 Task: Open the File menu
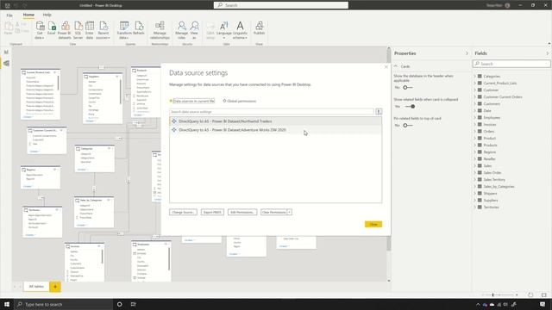[x=9, y=15]
